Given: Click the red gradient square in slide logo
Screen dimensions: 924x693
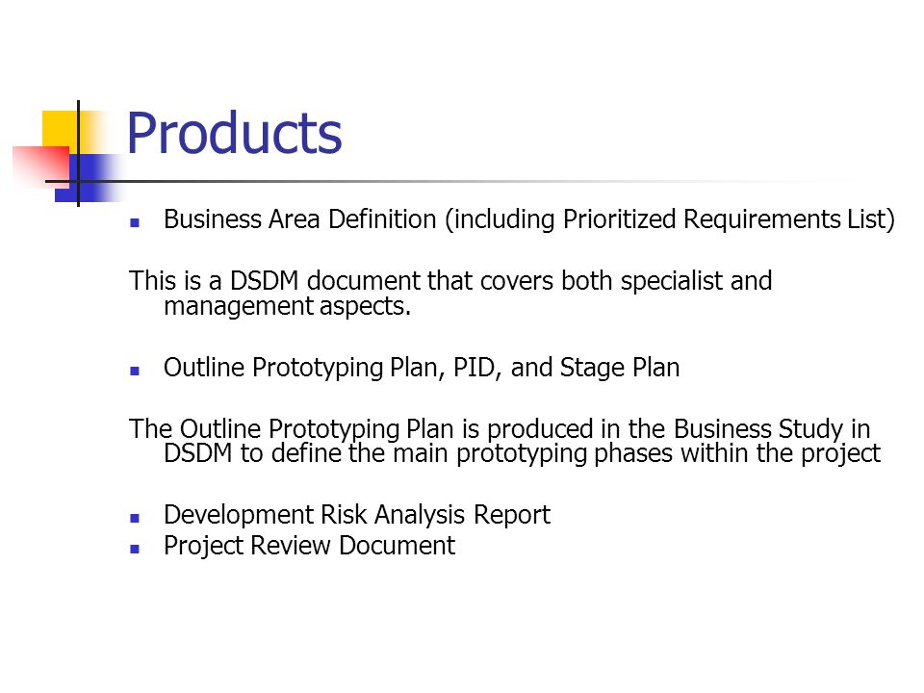Looking at the screenshot, I should tap(40, 167).
